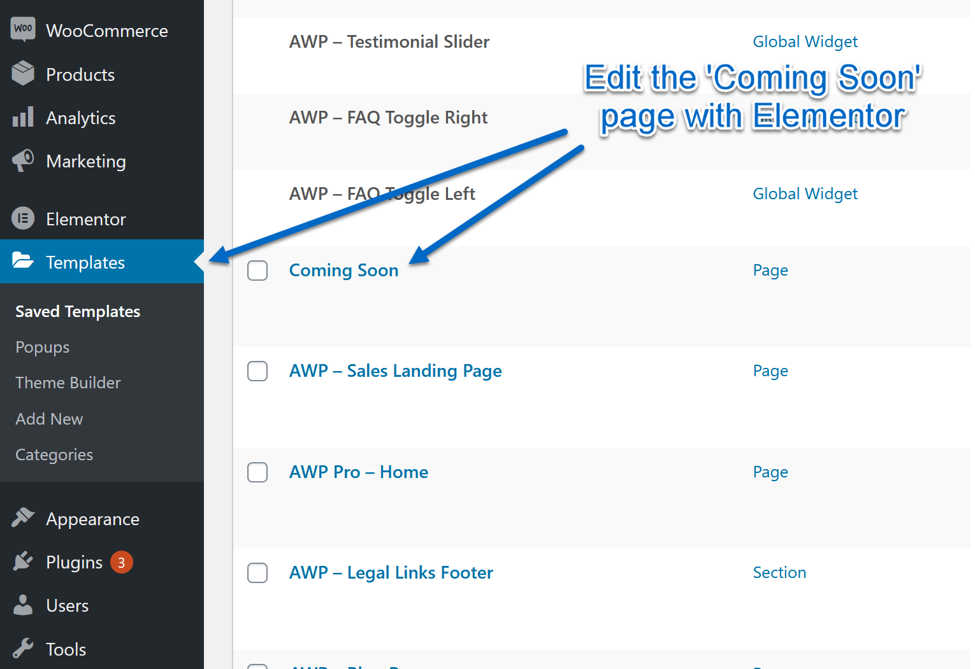This screenshot has height=669, width=975.
Task: Click Global Widget type for Testimonial Slider
Action: click(x=805, y=42)
